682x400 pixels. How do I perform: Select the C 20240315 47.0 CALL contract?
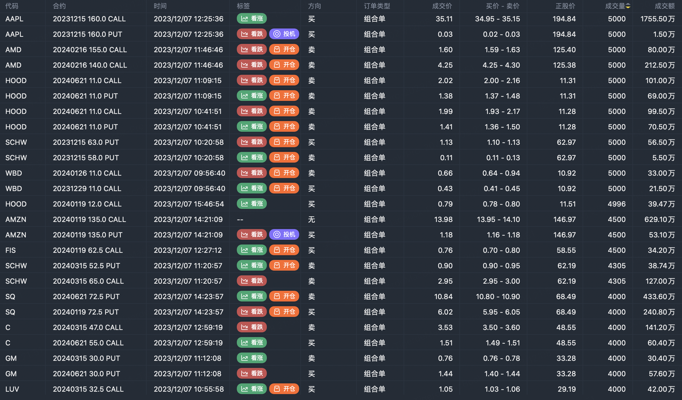(x=88, y=327)
